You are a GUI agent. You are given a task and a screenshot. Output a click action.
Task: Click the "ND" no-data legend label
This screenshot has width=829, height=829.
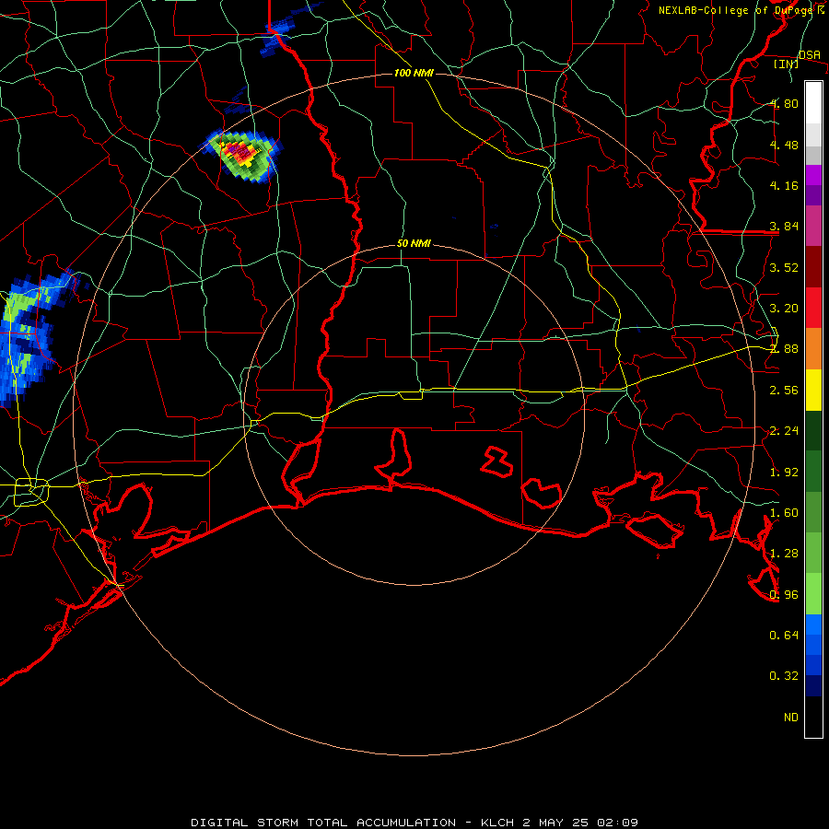791,717
